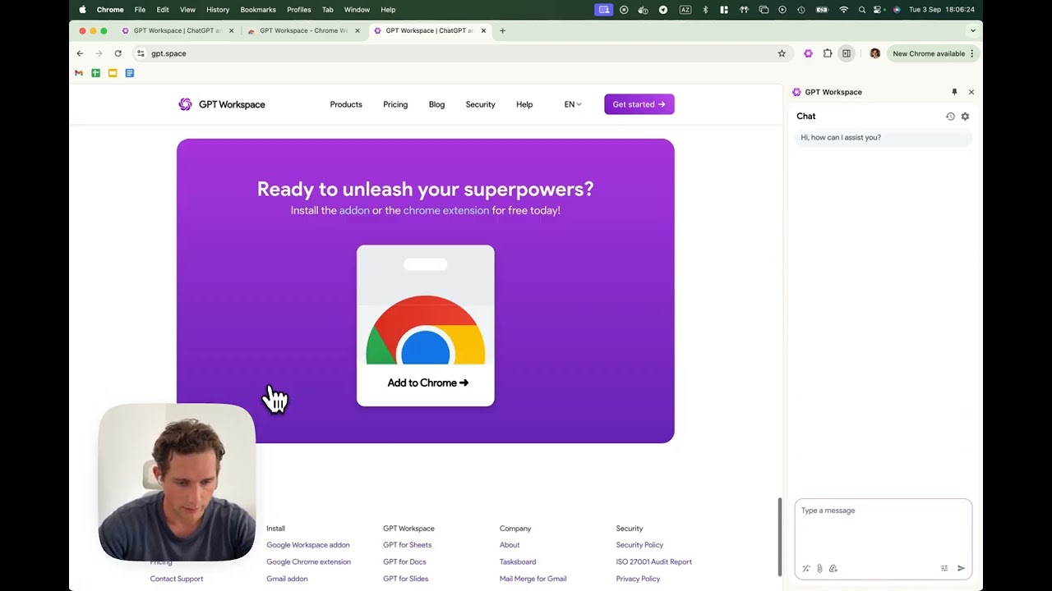
Task: Click the Bluetooth icon in menu bar
Action: coord(704,10)
